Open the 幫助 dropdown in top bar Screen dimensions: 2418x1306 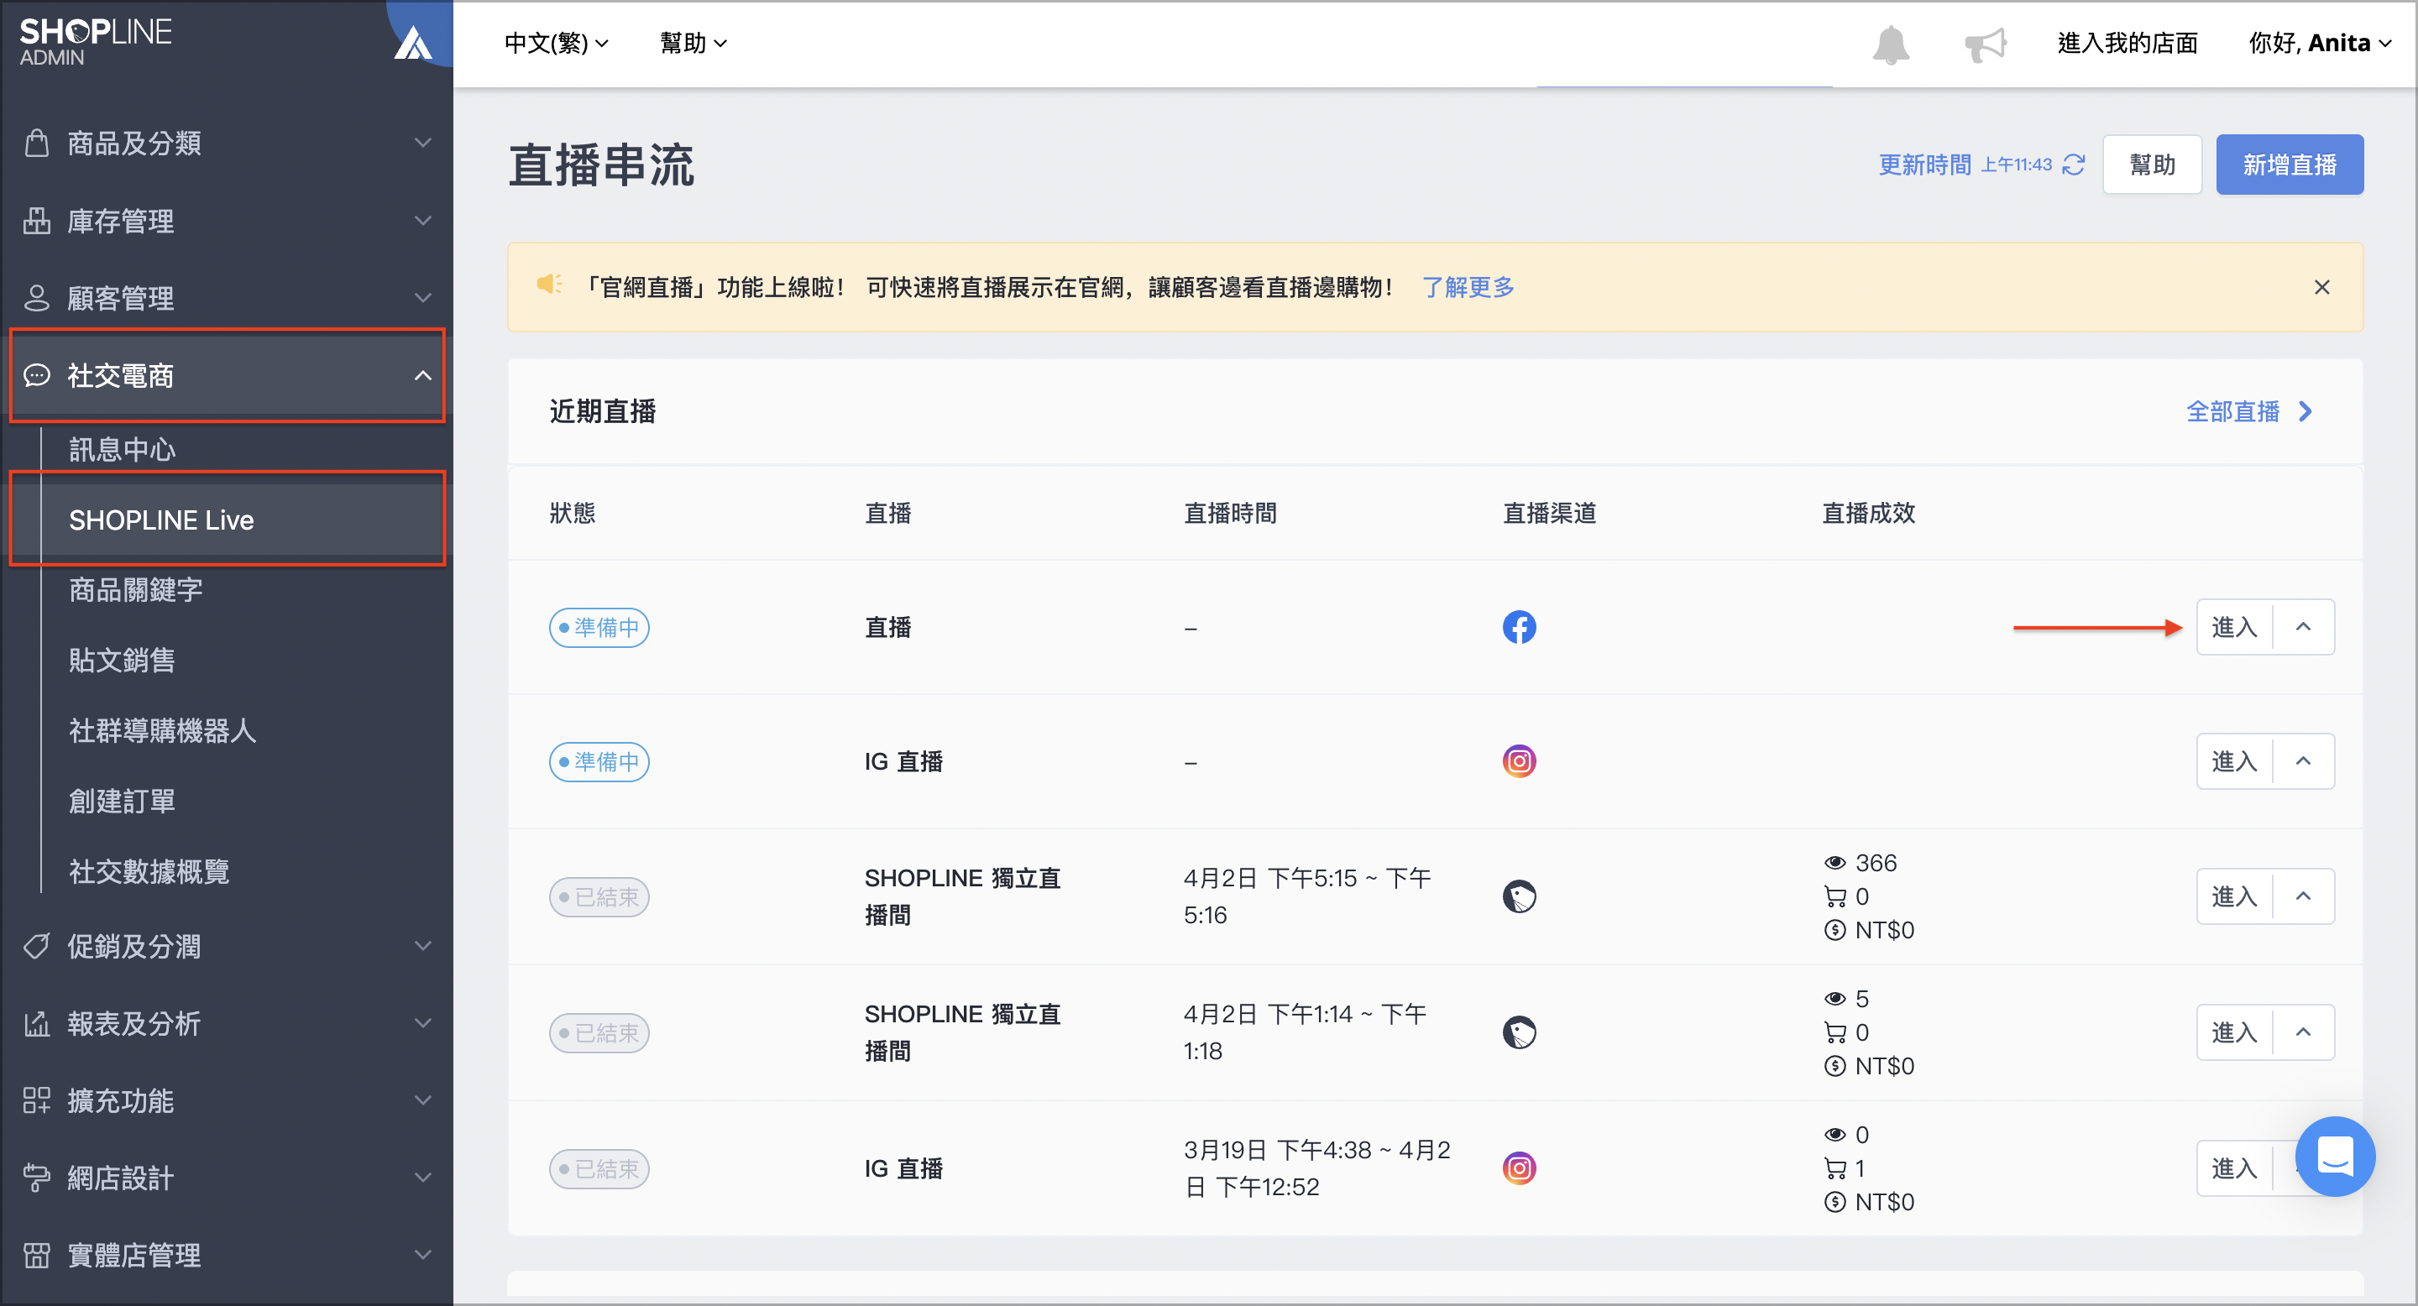pyautogui.click(x=693, y=43)
